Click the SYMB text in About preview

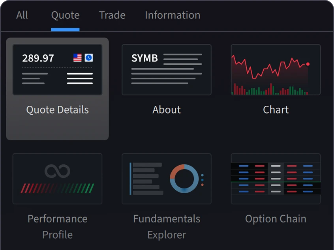coord(144,58)
